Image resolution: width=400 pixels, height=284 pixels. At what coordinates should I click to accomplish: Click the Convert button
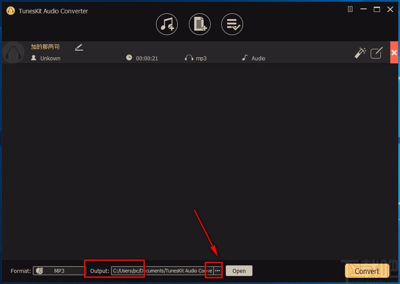tap(367, 271)
